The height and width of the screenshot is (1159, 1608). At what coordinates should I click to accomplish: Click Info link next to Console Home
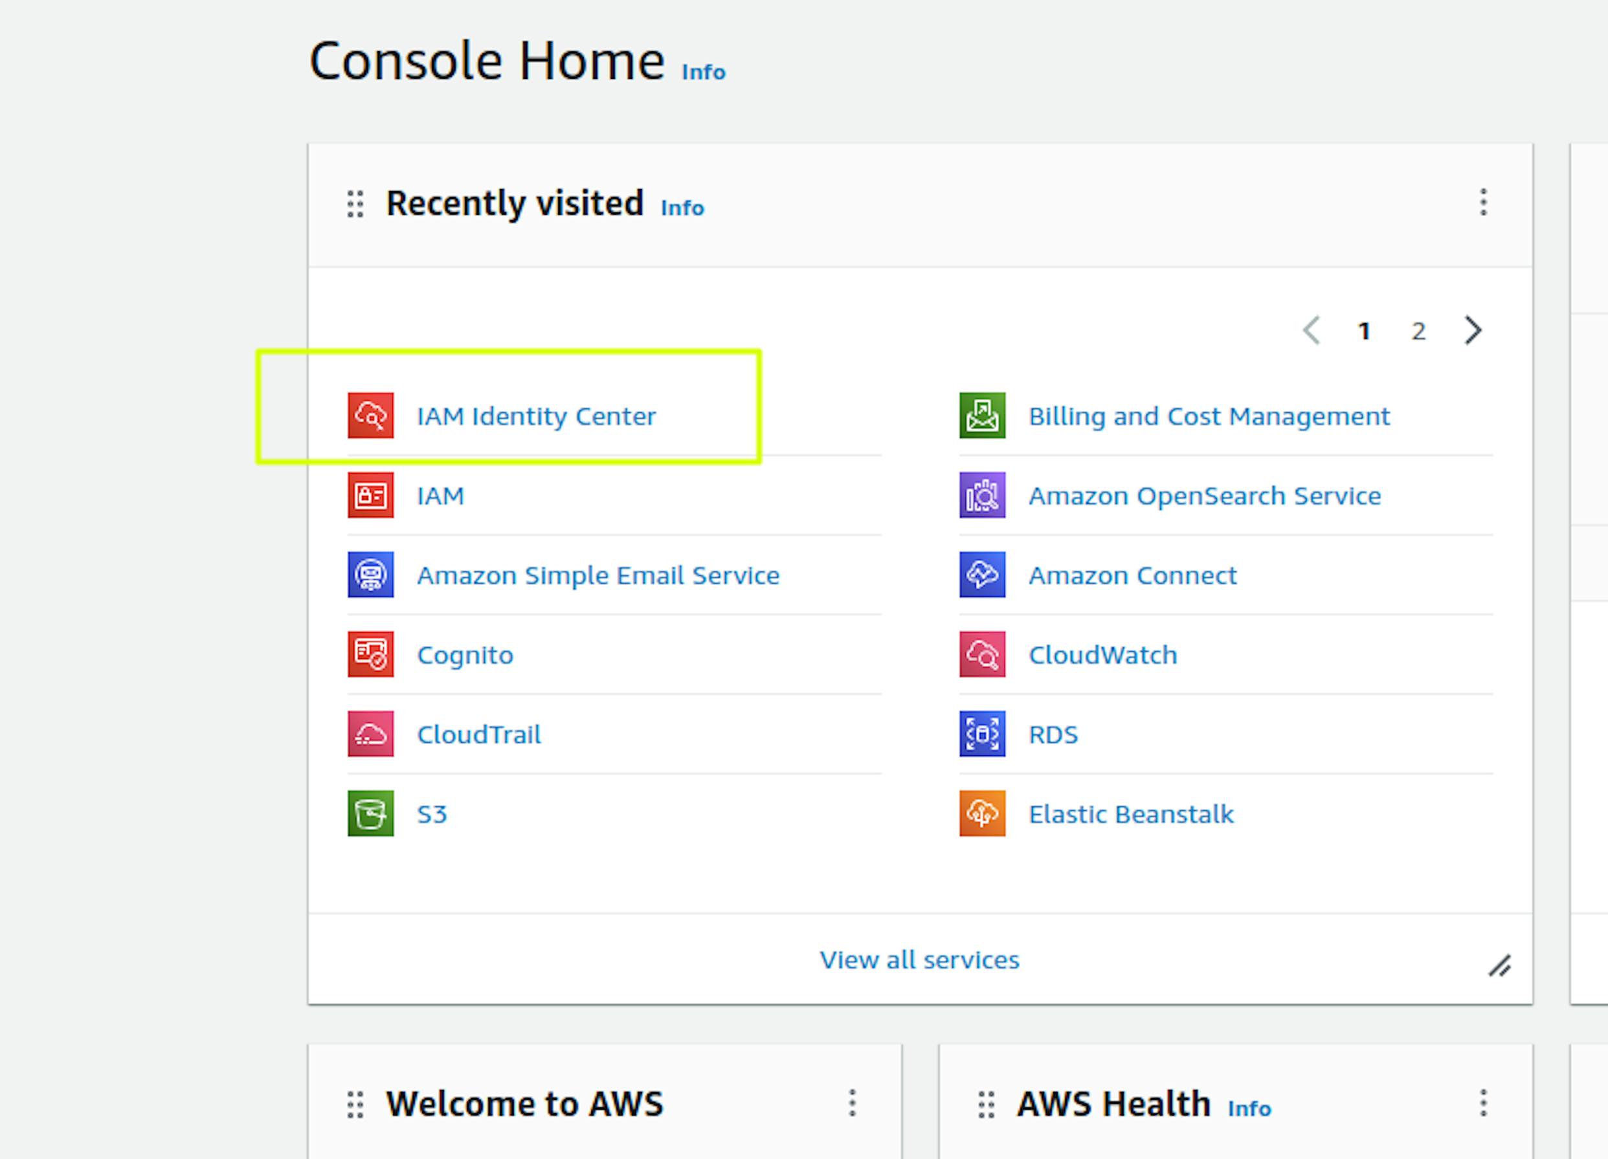703,72
